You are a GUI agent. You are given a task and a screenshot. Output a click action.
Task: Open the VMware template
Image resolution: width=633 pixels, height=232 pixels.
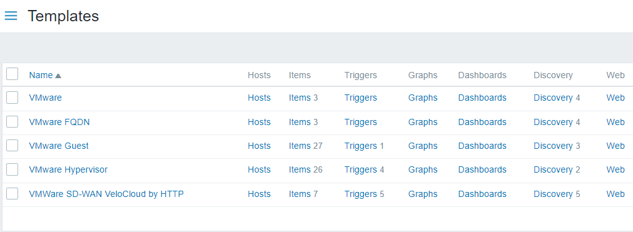pyautogui.click(x=45, y=98)
